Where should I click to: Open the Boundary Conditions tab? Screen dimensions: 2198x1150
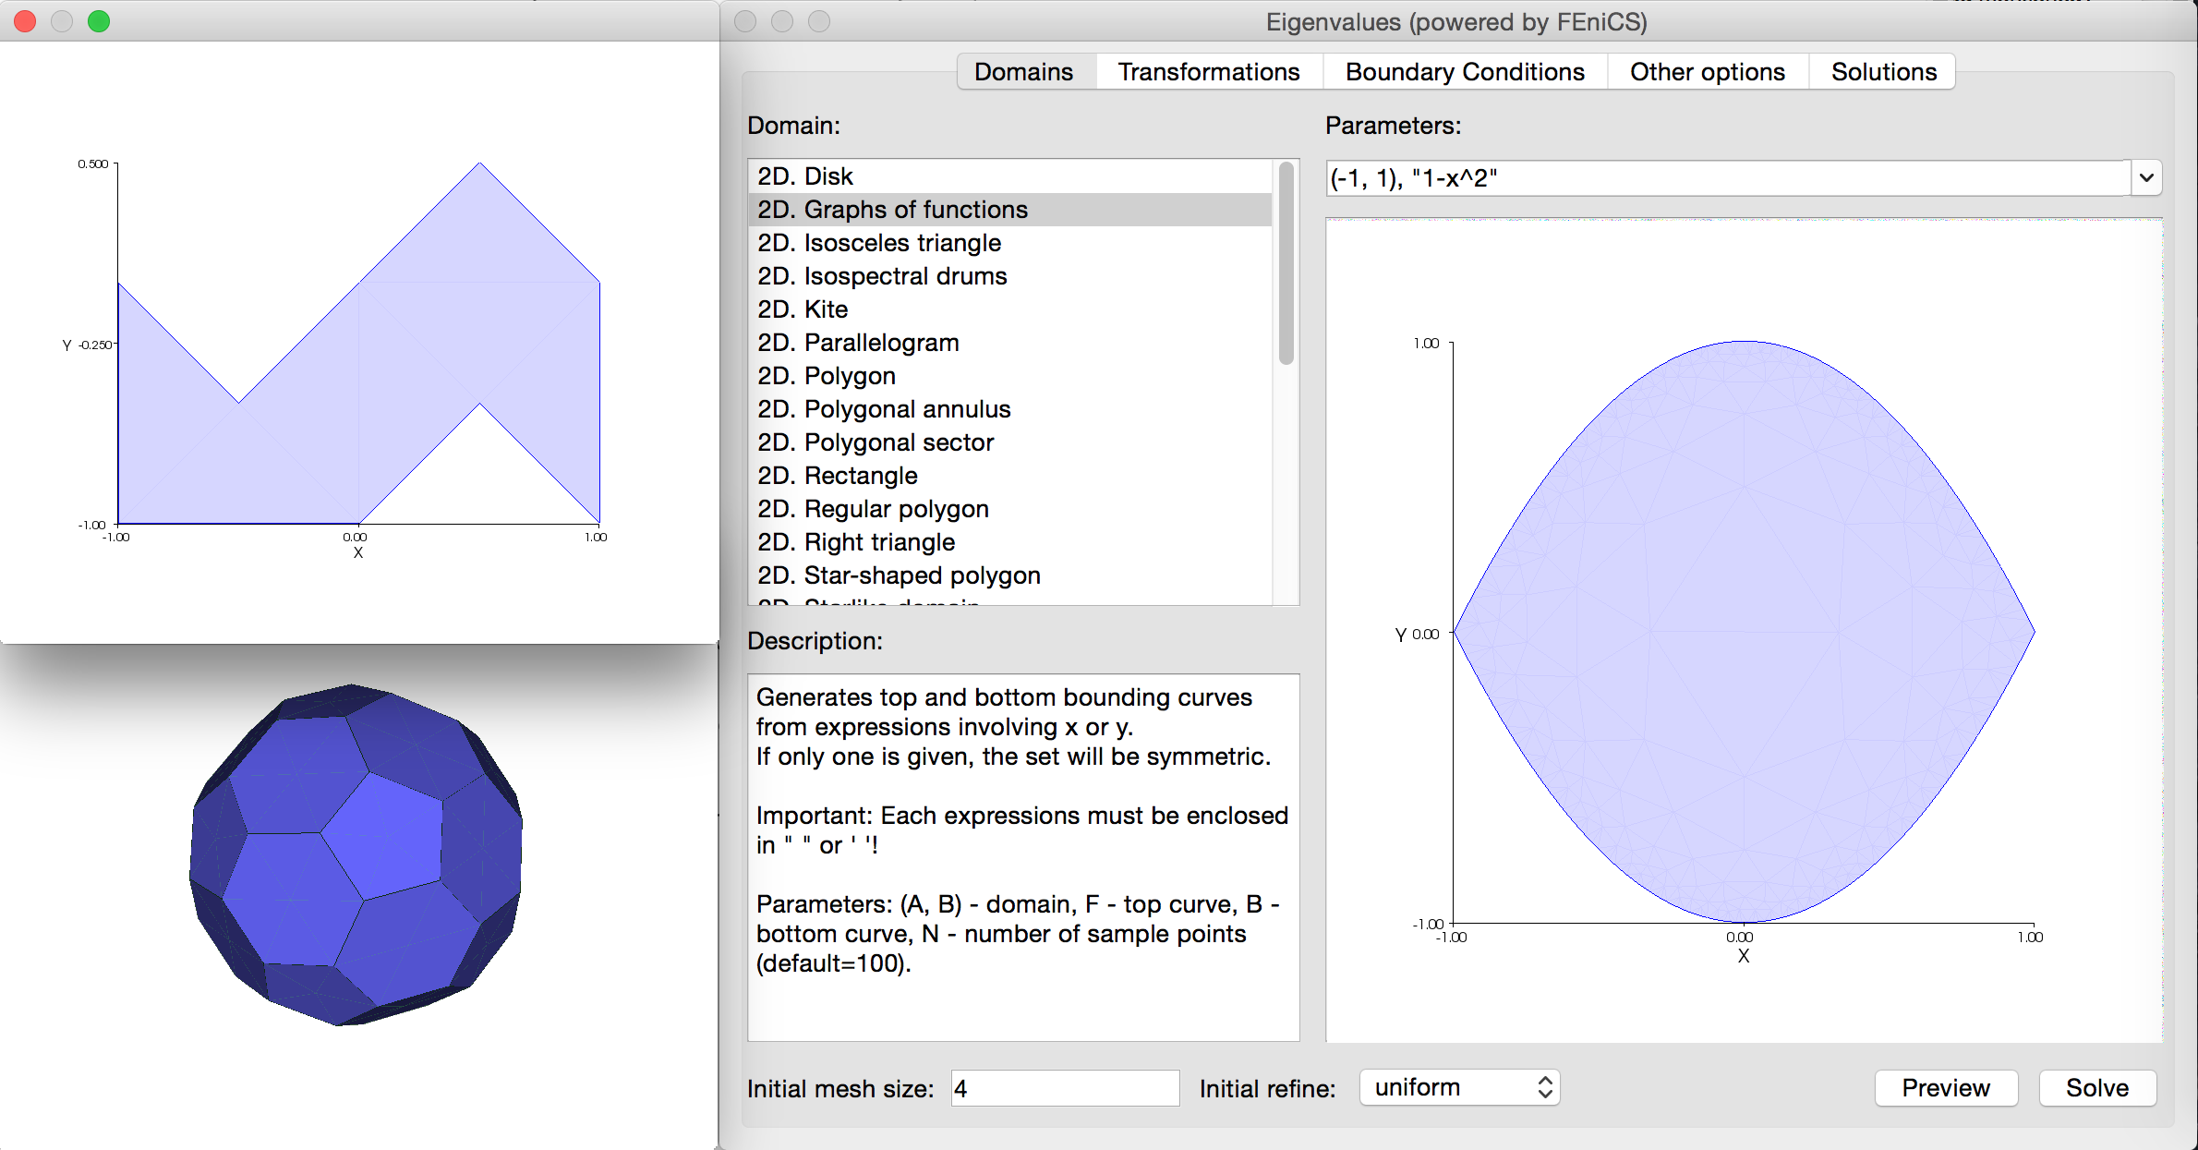pos(1464,72)
